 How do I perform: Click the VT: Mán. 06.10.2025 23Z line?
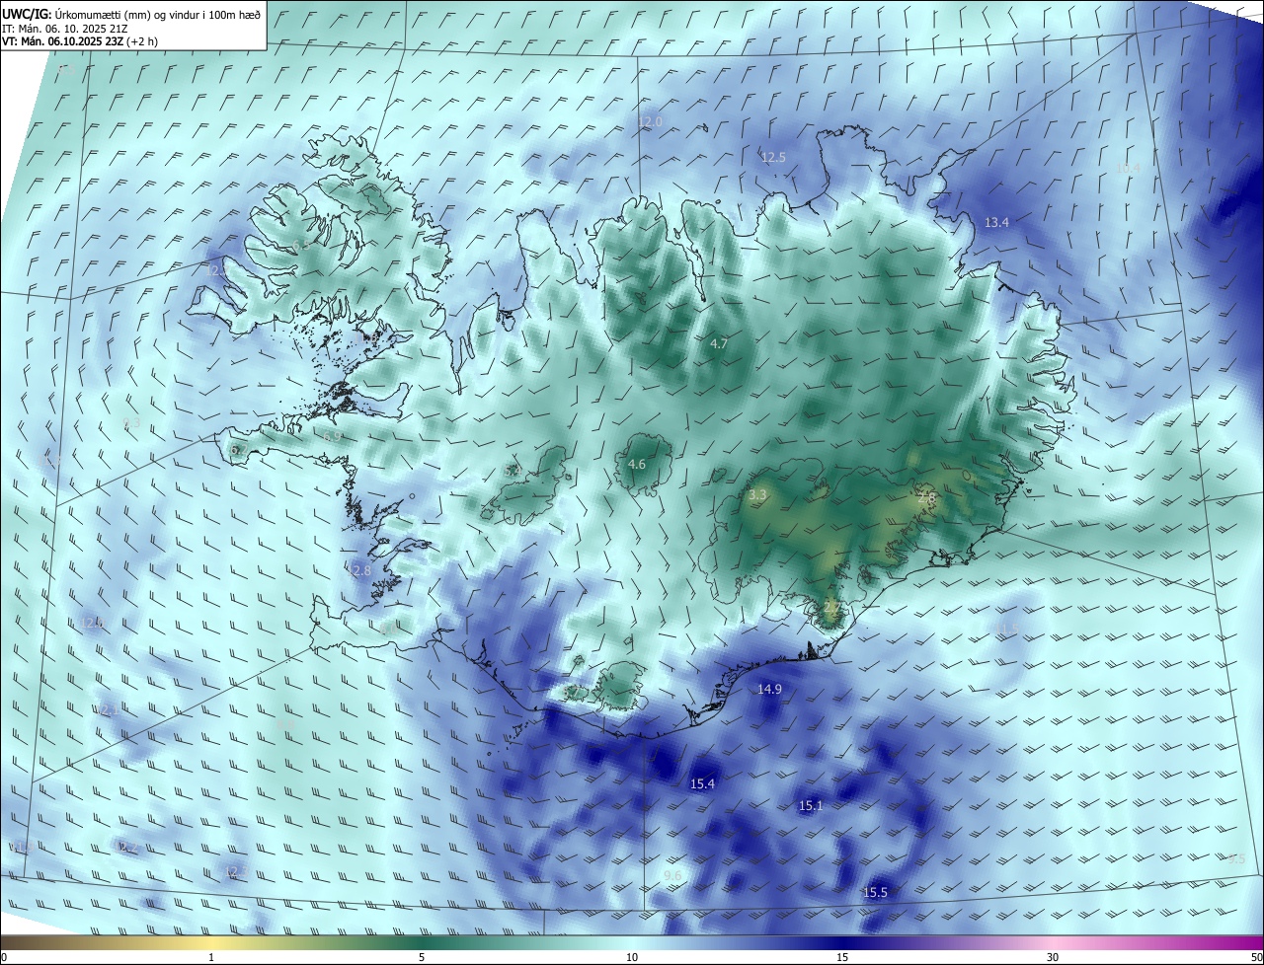point(79,41)
